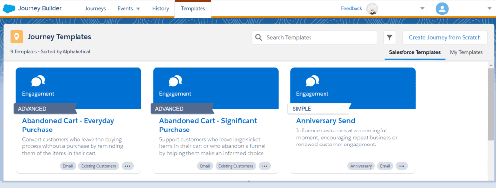
Task: Open the blue user profile icon
Action: pyautogui.click(x=442, y=9)
